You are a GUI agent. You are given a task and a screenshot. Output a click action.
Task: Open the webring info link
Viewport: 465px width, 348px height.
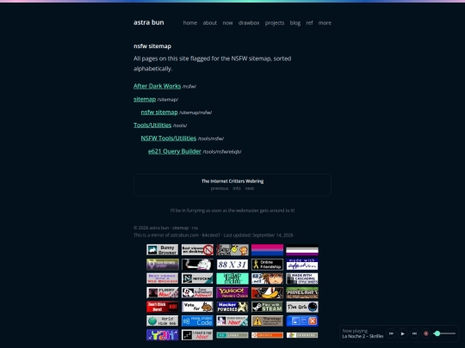(237, 188)
